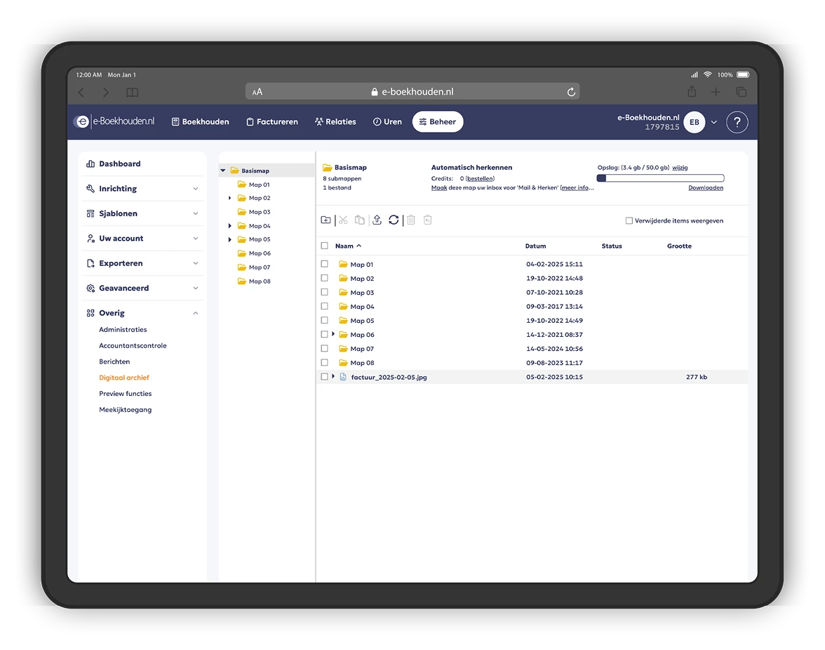
Task: Expand the Sjablonen sidebar section
Action: tap(142, 213)
